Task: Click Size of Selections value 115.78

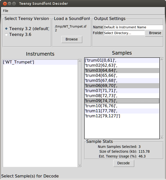Action: [x=144, y=151]
